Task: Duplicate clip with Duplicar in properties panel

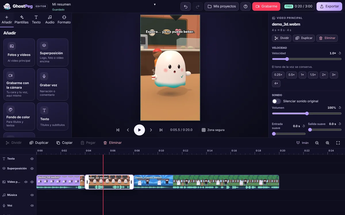Action: (x=304, y=38)
